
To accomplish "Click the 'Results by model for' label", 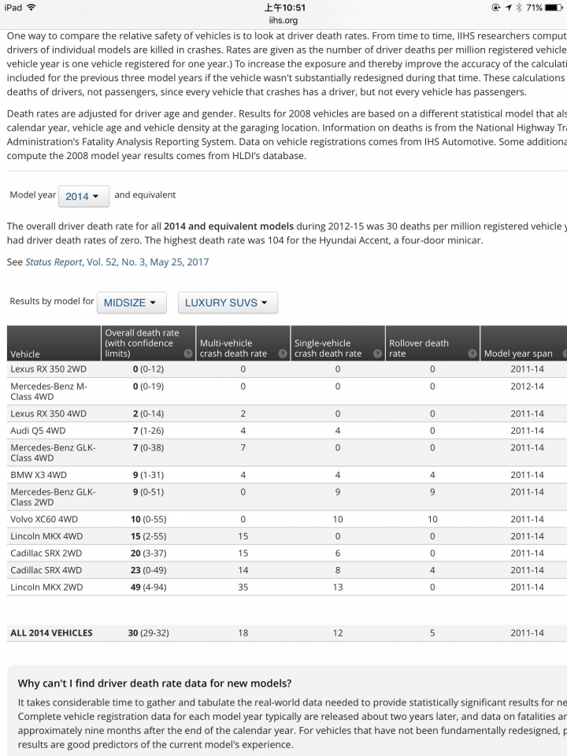I will [52, 302].
